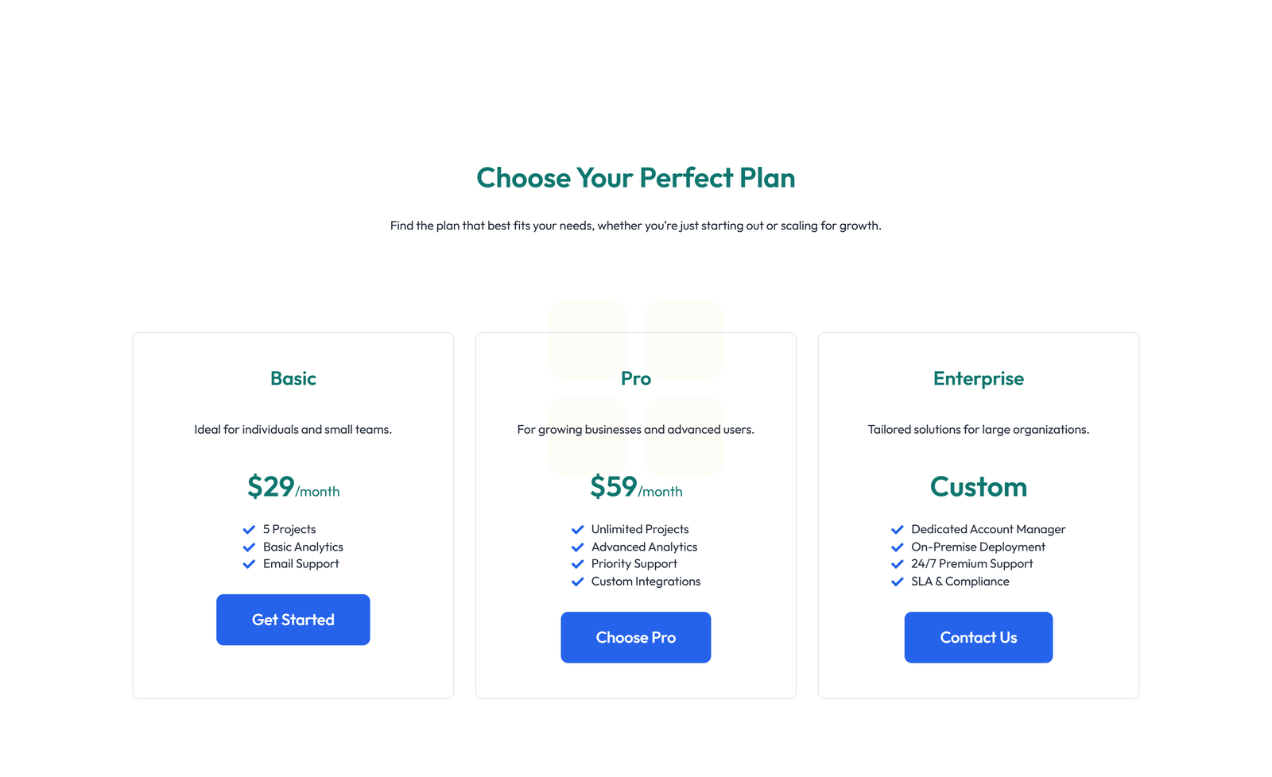
Task: Click the checkmark beside Basic Analytics
Action: 248,547
